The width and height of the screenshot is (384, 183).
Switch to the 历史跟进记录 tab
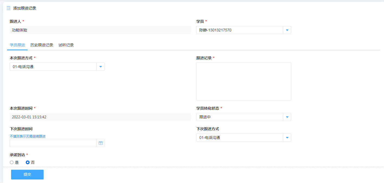(42, 45)
